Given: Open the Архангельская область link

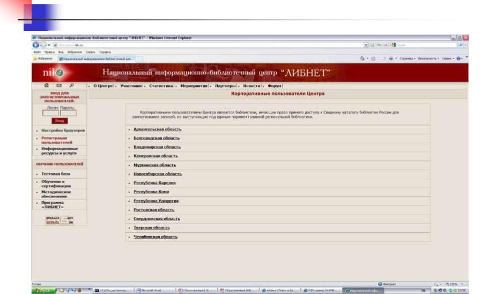Looking at the screenshot, I should [157, 129].
